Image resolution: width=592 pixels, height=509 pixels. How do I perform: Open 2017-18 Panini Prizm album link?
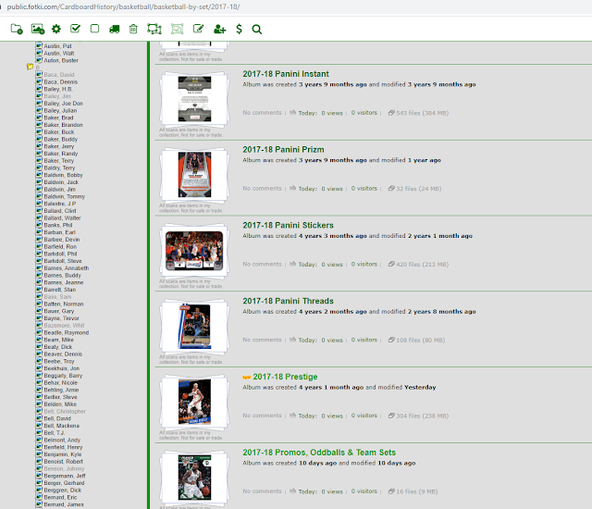(283, 150)
